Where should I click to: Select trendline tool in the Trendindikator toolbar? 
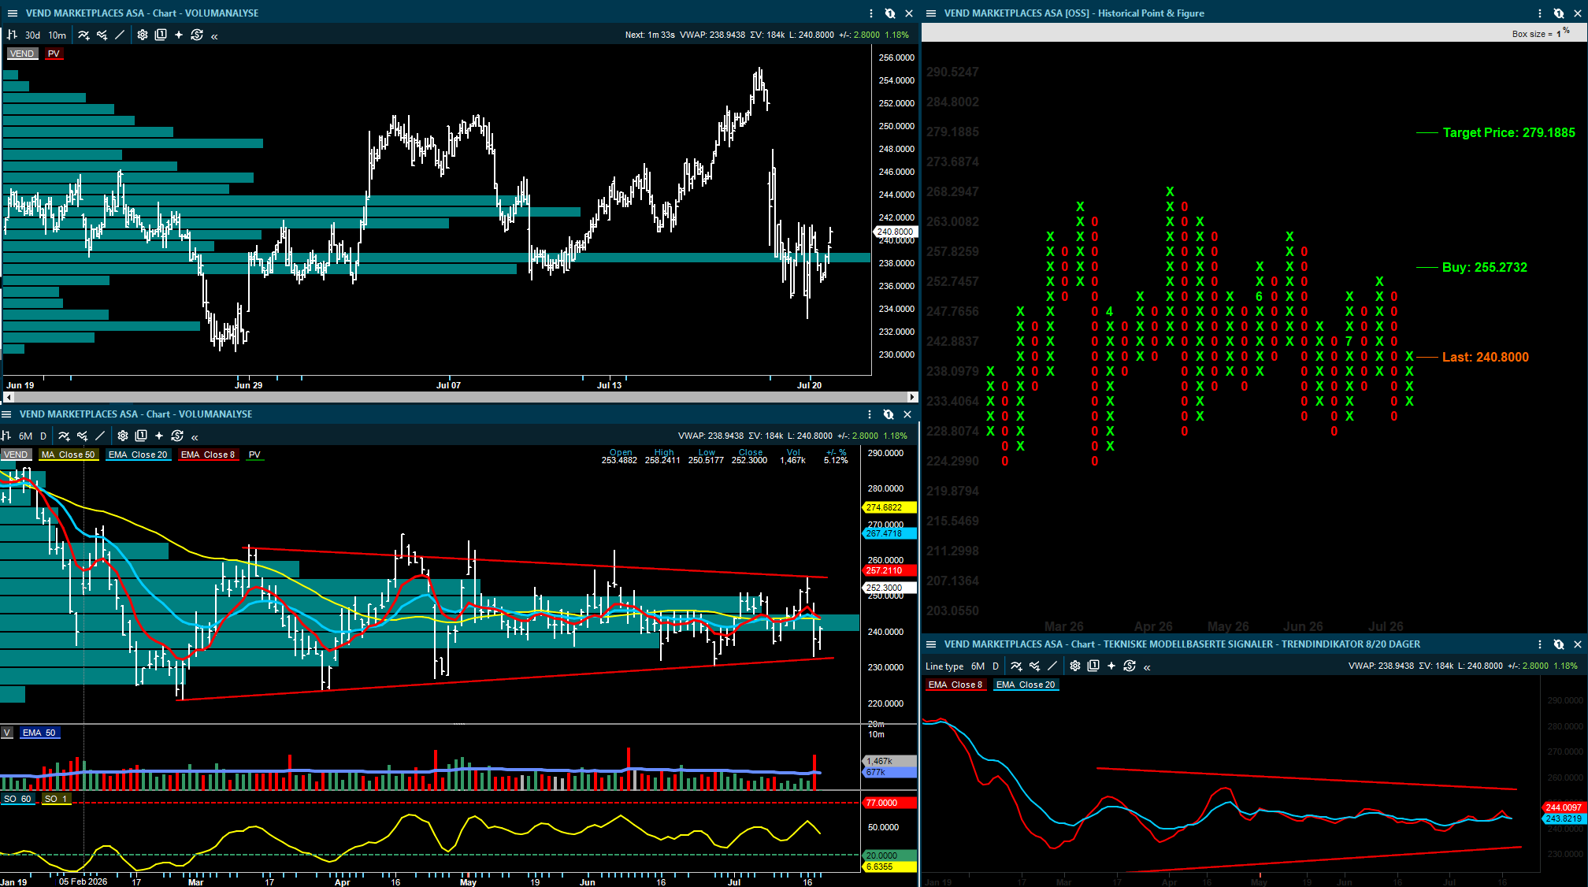(1052, 666)
